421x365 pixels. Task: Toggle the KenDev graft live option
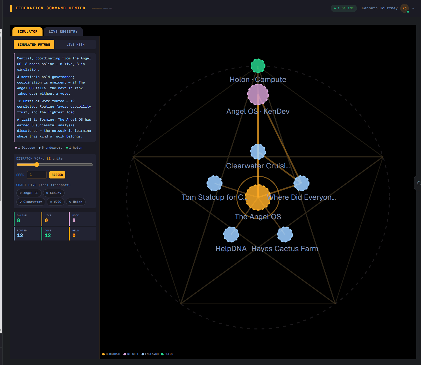[54, 193]
